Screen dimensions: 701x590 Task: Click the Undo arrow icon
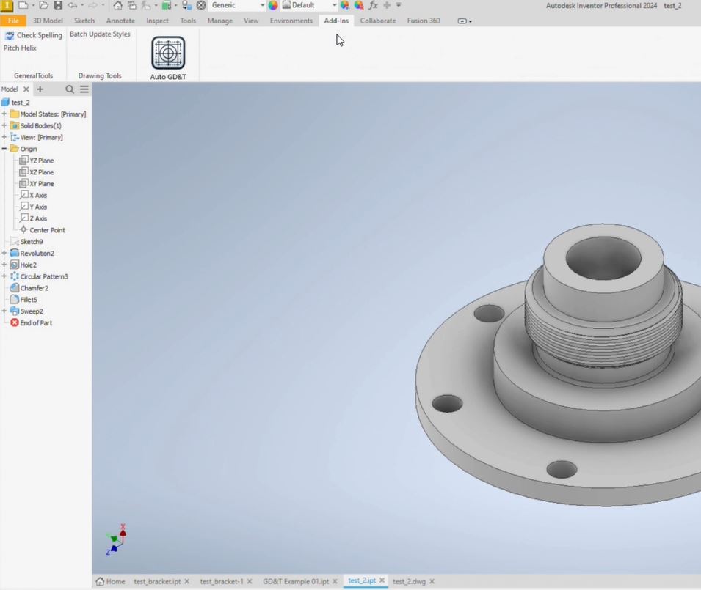point(72,5)
